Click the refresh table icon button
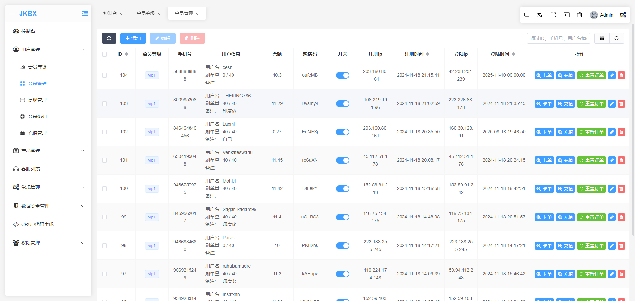Image resolution: width=635 pixels, height=301 pixels. click(x=109, y=38)
